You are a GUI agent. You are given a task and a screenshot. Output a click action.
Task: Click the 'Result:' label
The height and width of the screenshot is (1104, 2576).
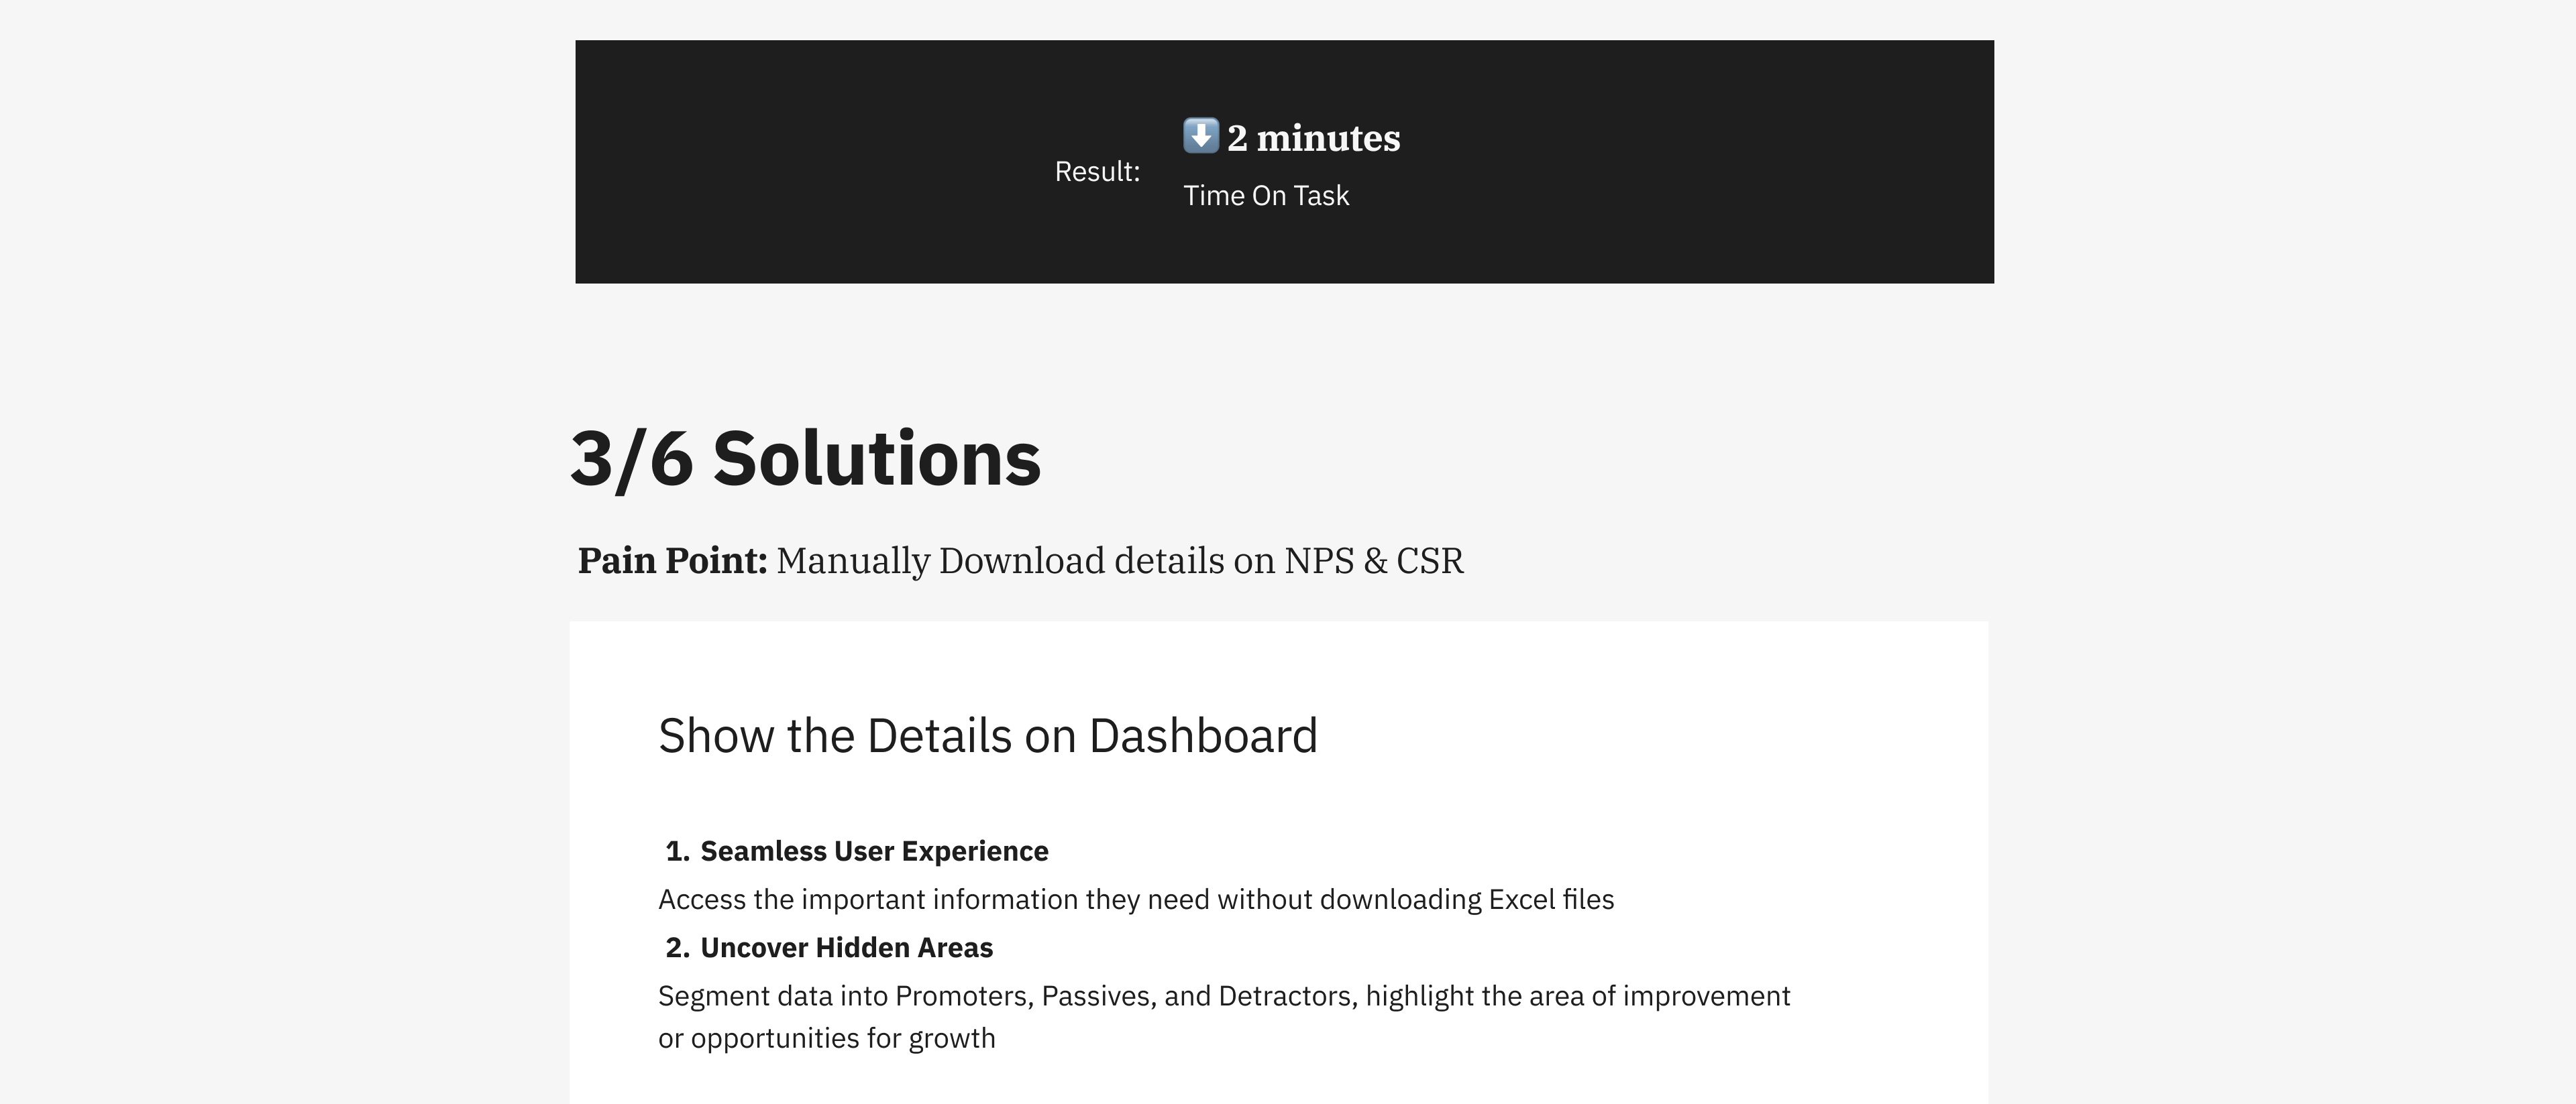tap(1097, 172)
